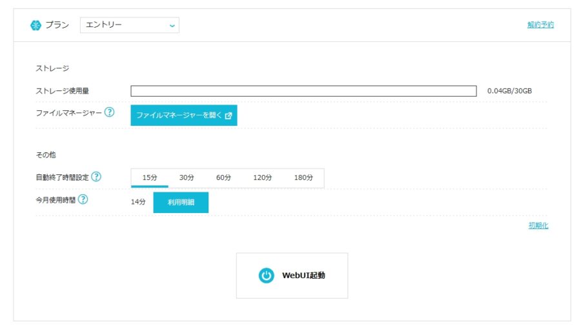Click the 自動終了時間設定 label text
Screen dimensions: 581x335
pos(62,178)
